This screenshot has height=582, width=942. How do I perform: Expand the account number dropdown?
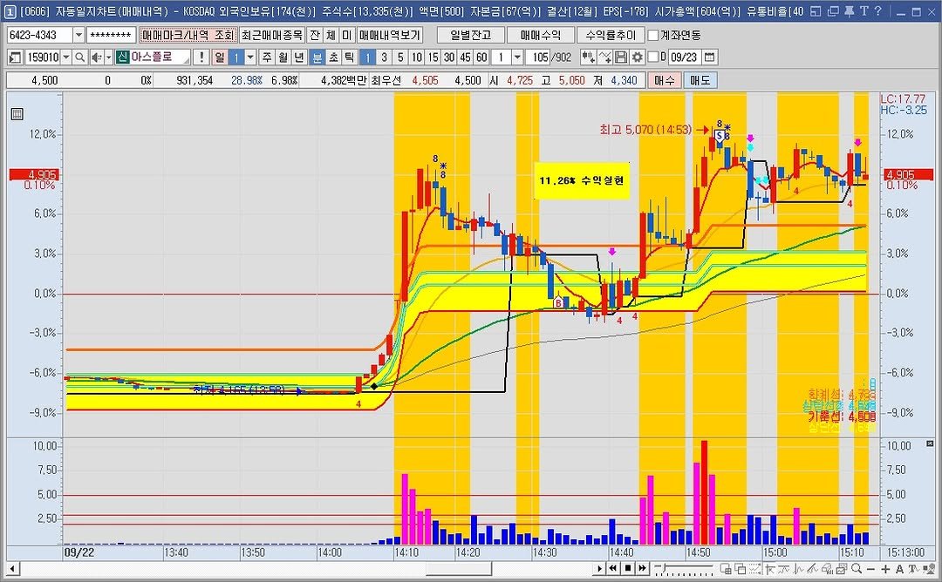[78, 35]
